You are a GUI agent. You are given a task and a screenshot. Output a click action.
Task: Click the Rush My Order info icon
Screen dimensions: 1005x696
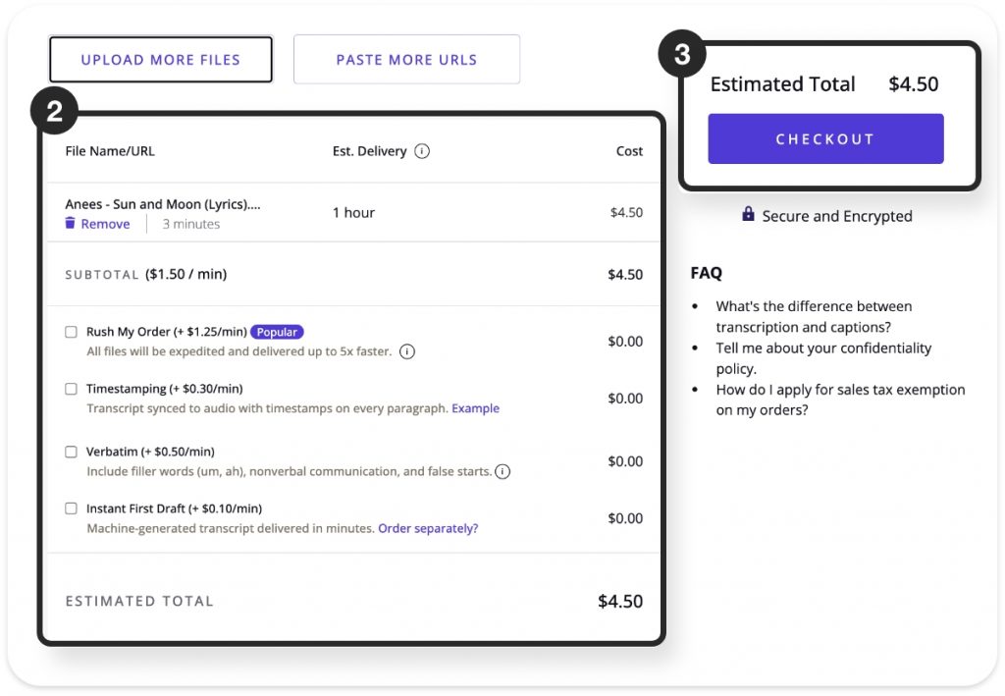click(407, 351)
